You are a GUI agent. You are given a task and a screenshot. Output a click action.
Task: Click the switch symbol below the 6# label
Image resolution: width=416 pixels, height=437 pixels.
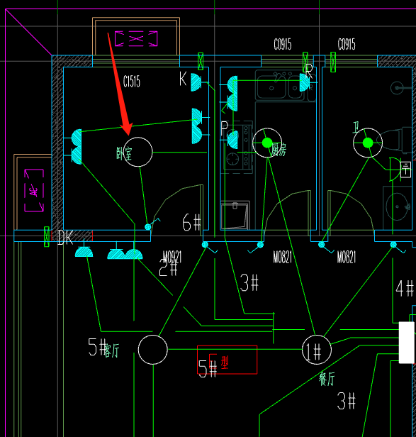[206, 245]
